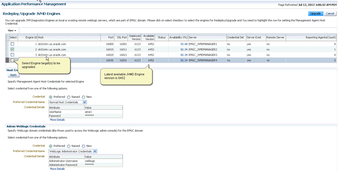
Task: Select Preferred radio for host credential
Action: tap(51, 97)
